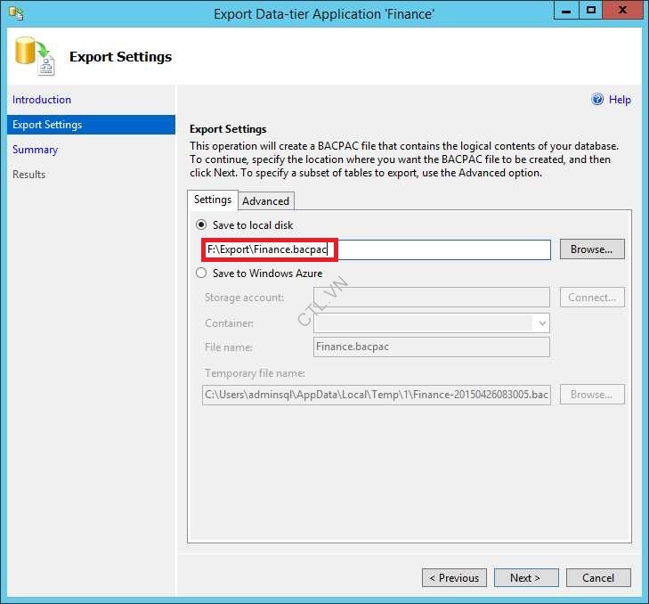Viewport: 649px width, 604px height.
Task: Select the Save to local disk option
Action: (201, 225)
